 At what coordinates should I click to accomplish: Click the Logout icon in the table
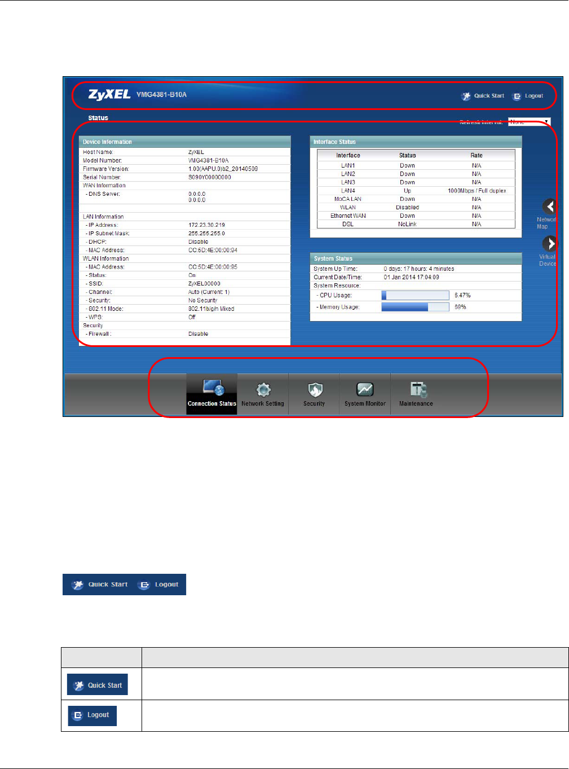pos(92,715)
